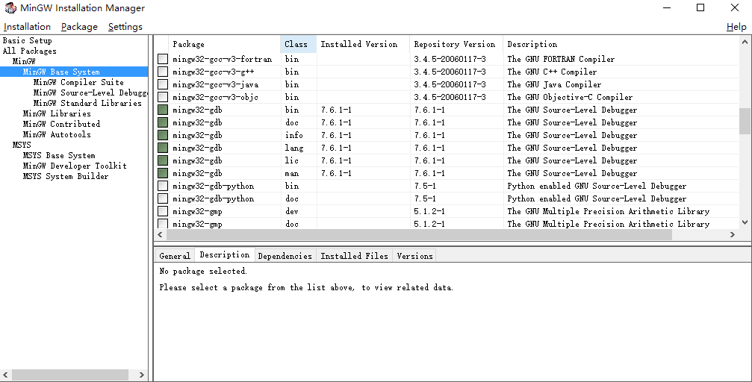Select MSYS Base System tree item
Screen dimensions: 752x382
click(x=59, y=155)
